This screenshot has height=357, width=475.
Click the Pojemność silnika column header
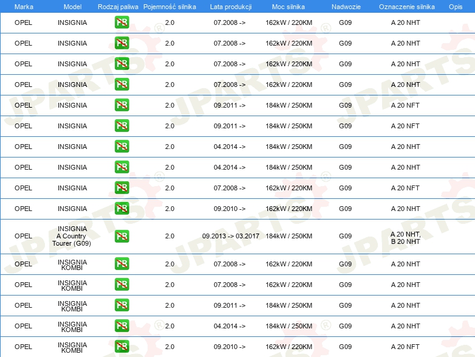coord(169,6)
